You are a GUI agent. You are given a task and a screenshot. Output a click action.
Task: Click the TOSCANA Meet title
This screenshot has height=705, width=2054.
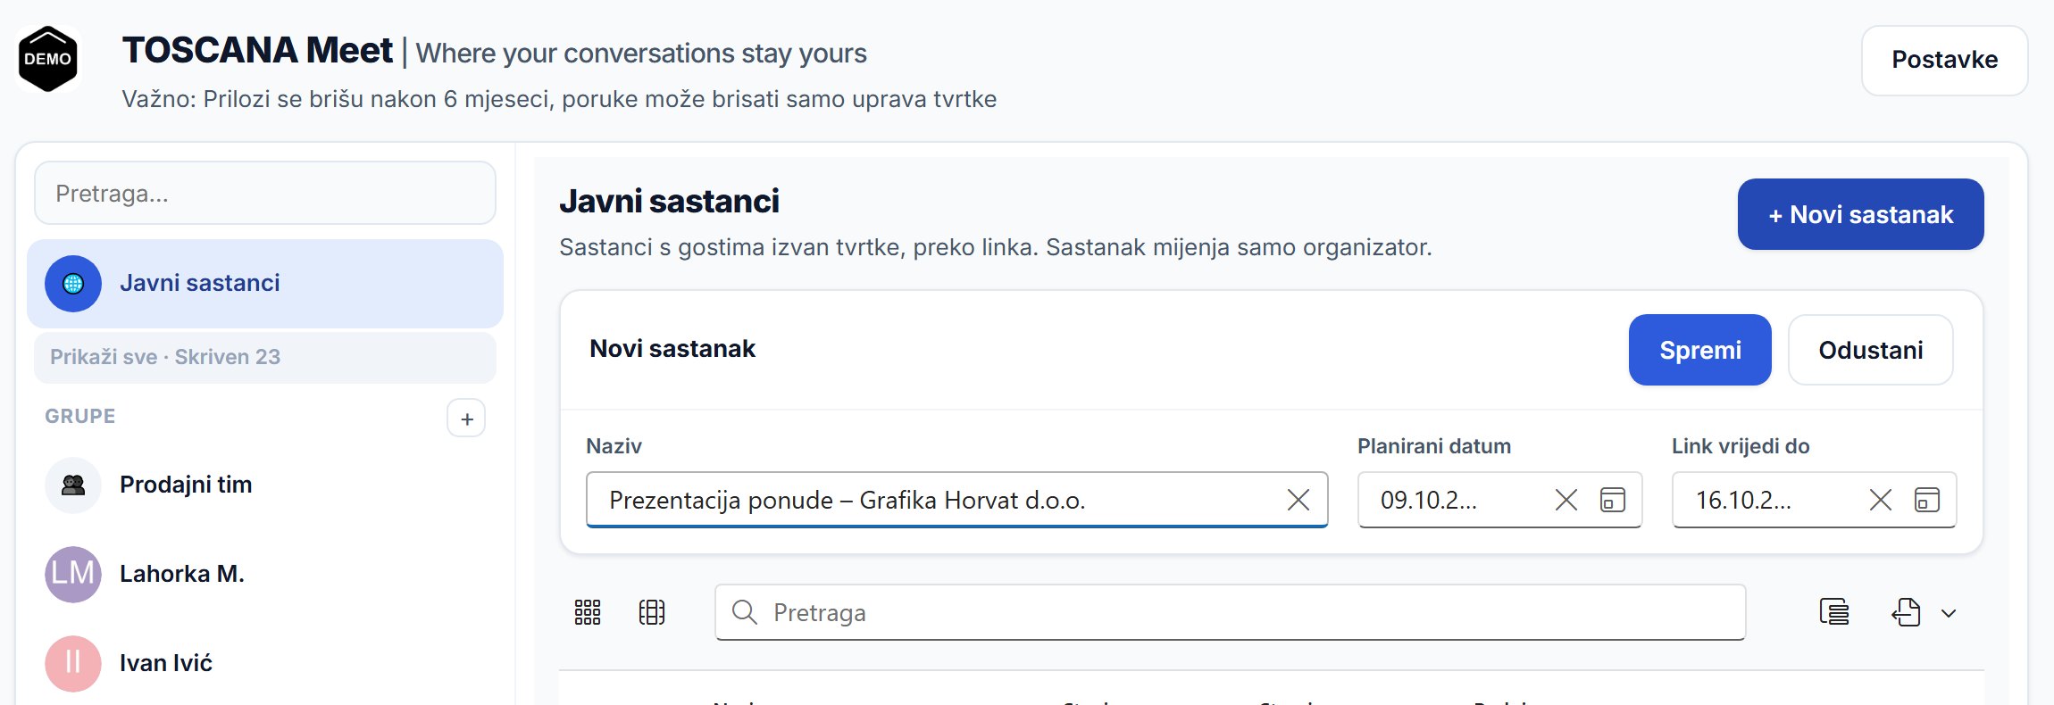pyautogui.click(x=257, y=50)
